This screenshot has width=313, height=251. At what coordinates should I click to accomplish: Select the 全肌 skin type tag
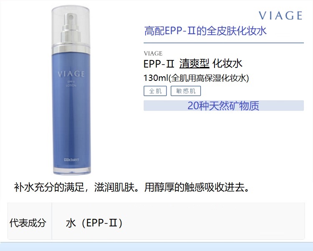(x=155, y=91)
